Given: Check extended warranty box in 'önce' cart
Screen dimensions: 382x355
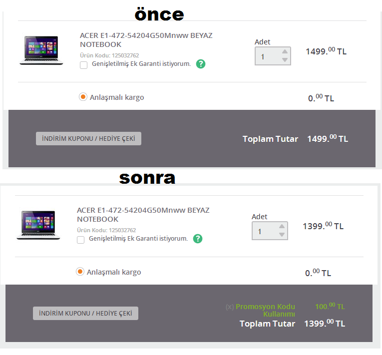Looking at the screenshot, I should click(x=83, y=65).
